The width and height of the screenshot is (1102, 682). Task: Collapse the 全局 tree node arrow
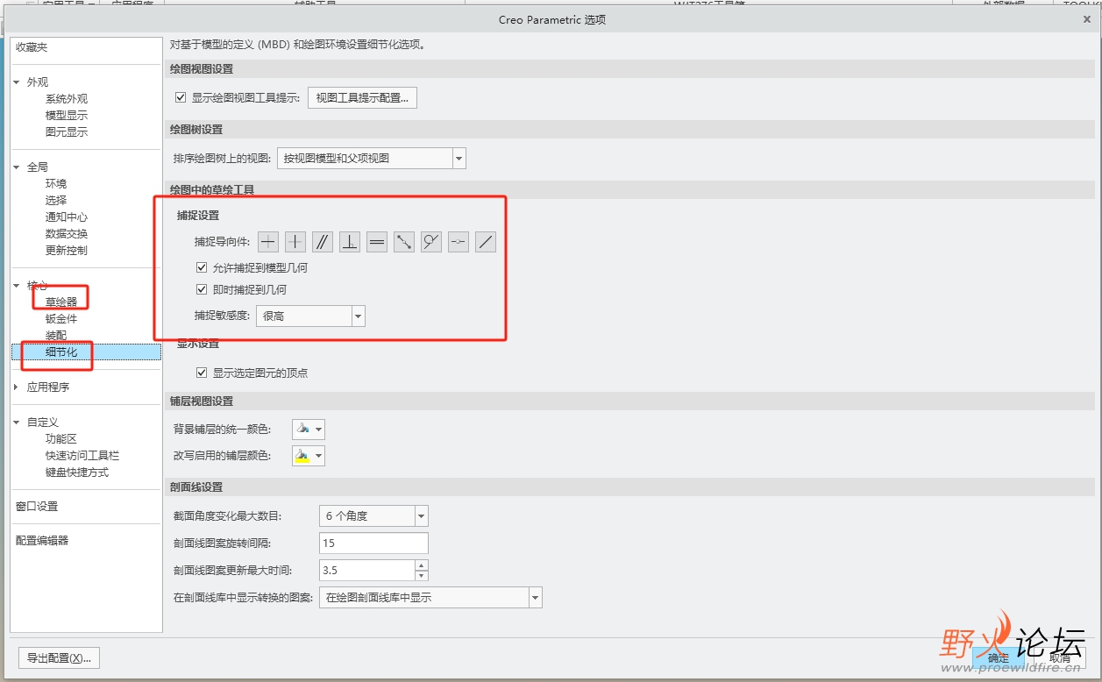pos(17,167)
